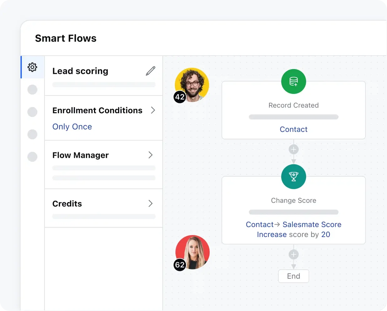This screenshot has width=387, height=311.
Task: Click the green Record Created database icon
Action: (293, 81)
